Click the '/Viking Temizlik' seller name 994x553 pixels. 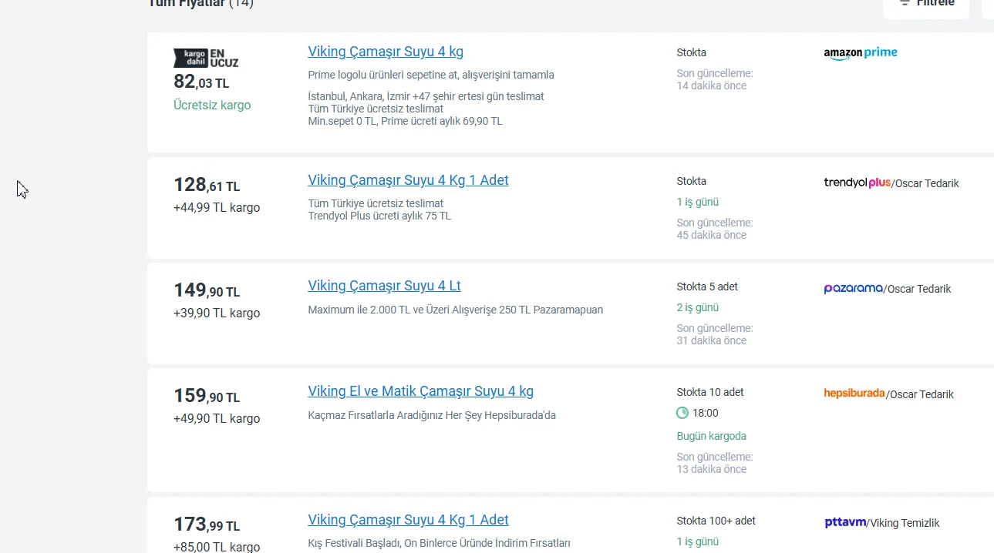[903, 523]
